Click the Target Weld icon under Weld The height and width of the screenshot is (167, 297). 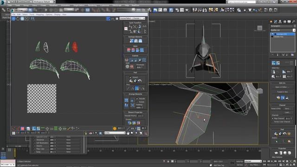(127, 66)
